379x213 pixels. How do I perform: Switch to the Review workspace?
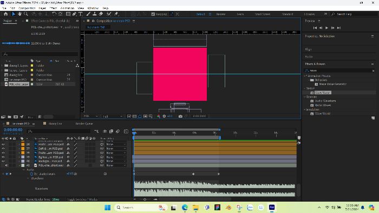221,14
